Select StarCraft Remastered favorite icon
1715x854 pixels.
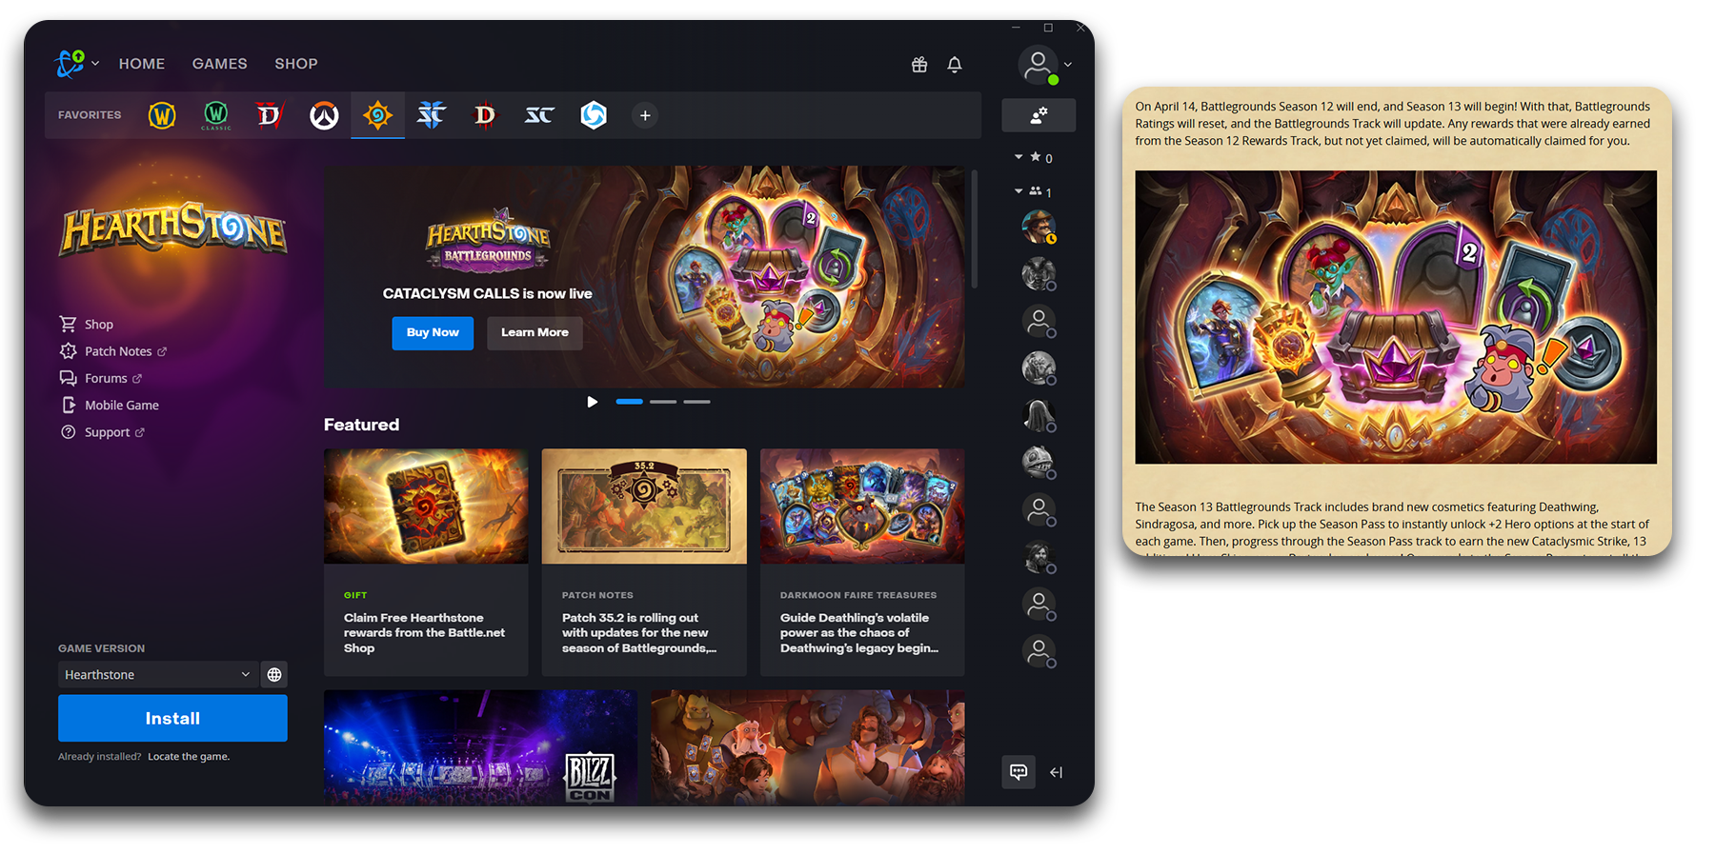click(x=539, y=115)
